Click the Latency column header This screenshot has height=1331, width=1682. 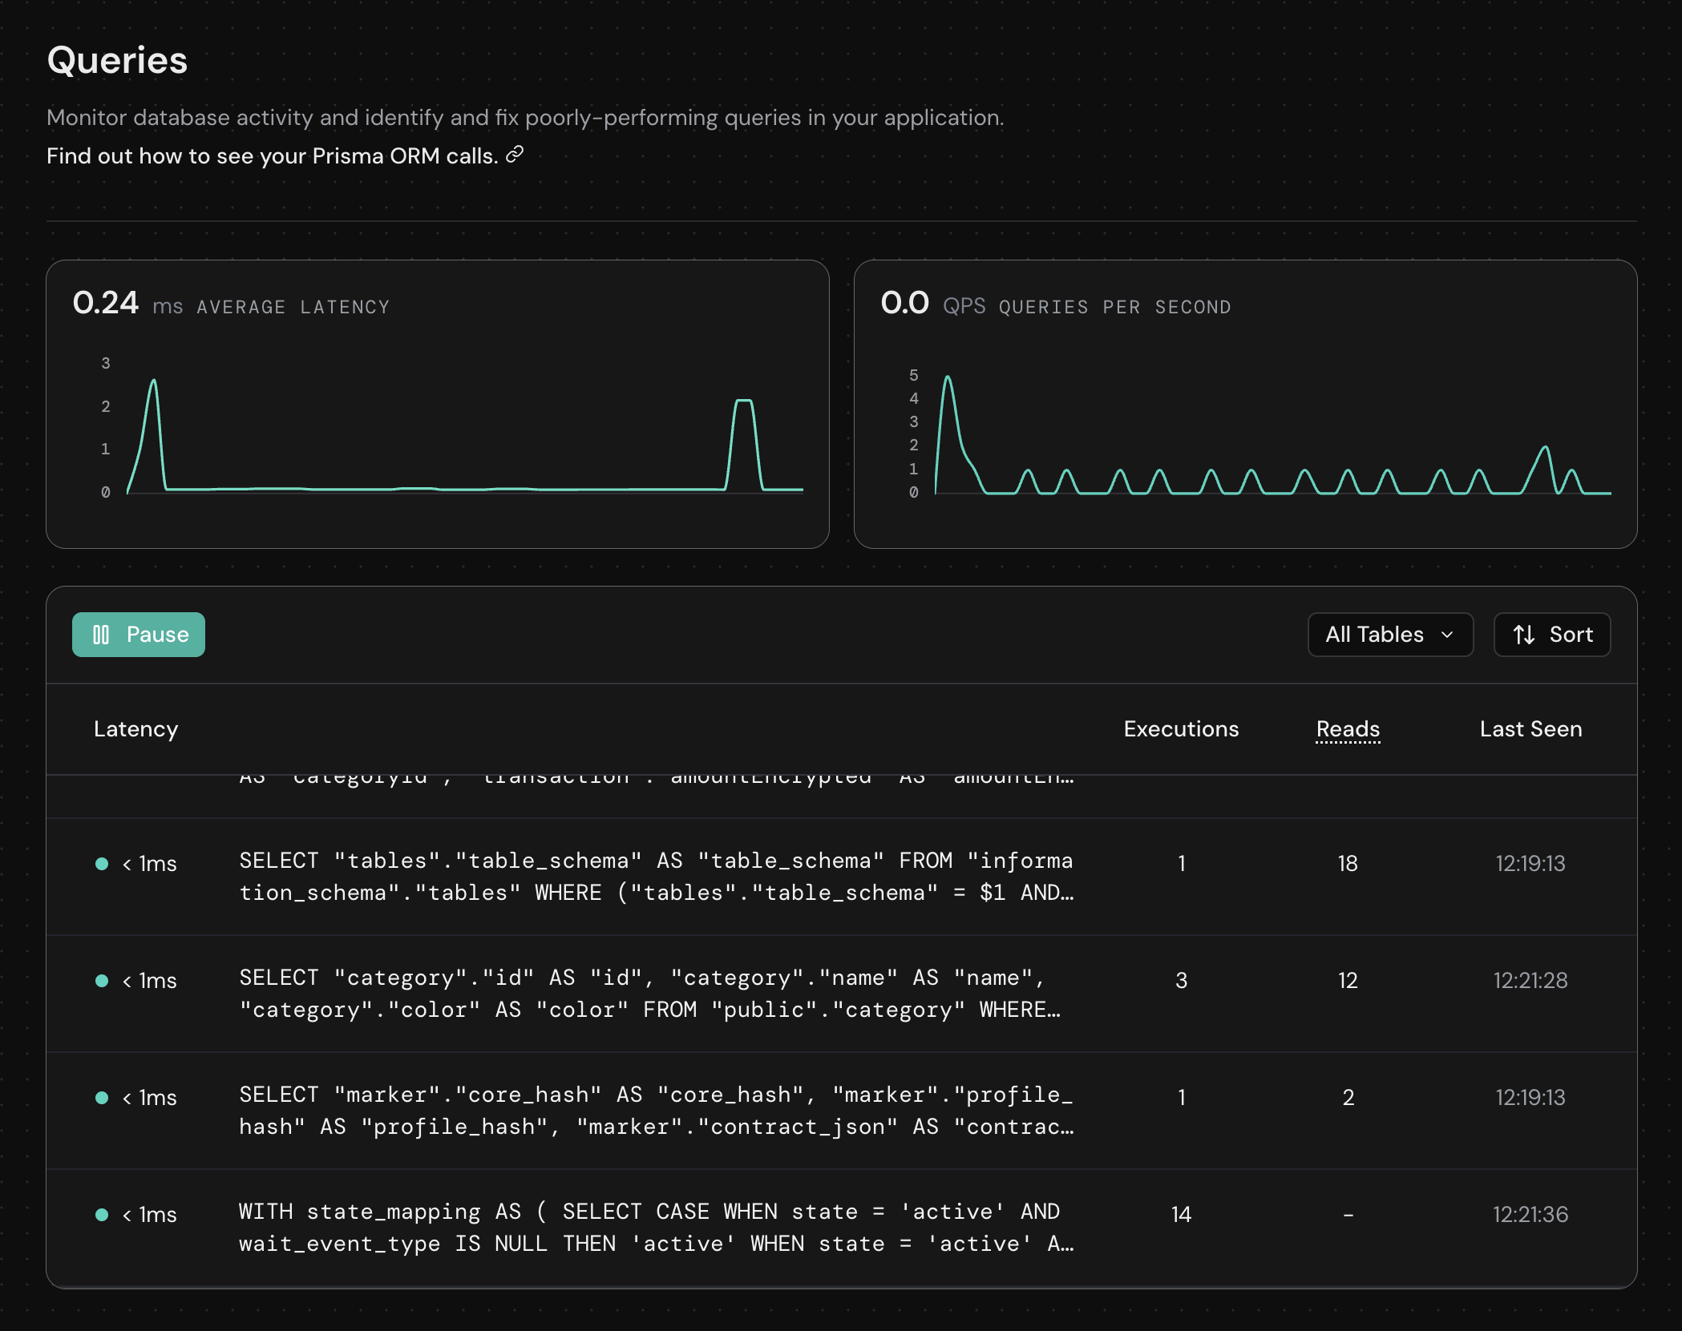[x=136, y=728]
